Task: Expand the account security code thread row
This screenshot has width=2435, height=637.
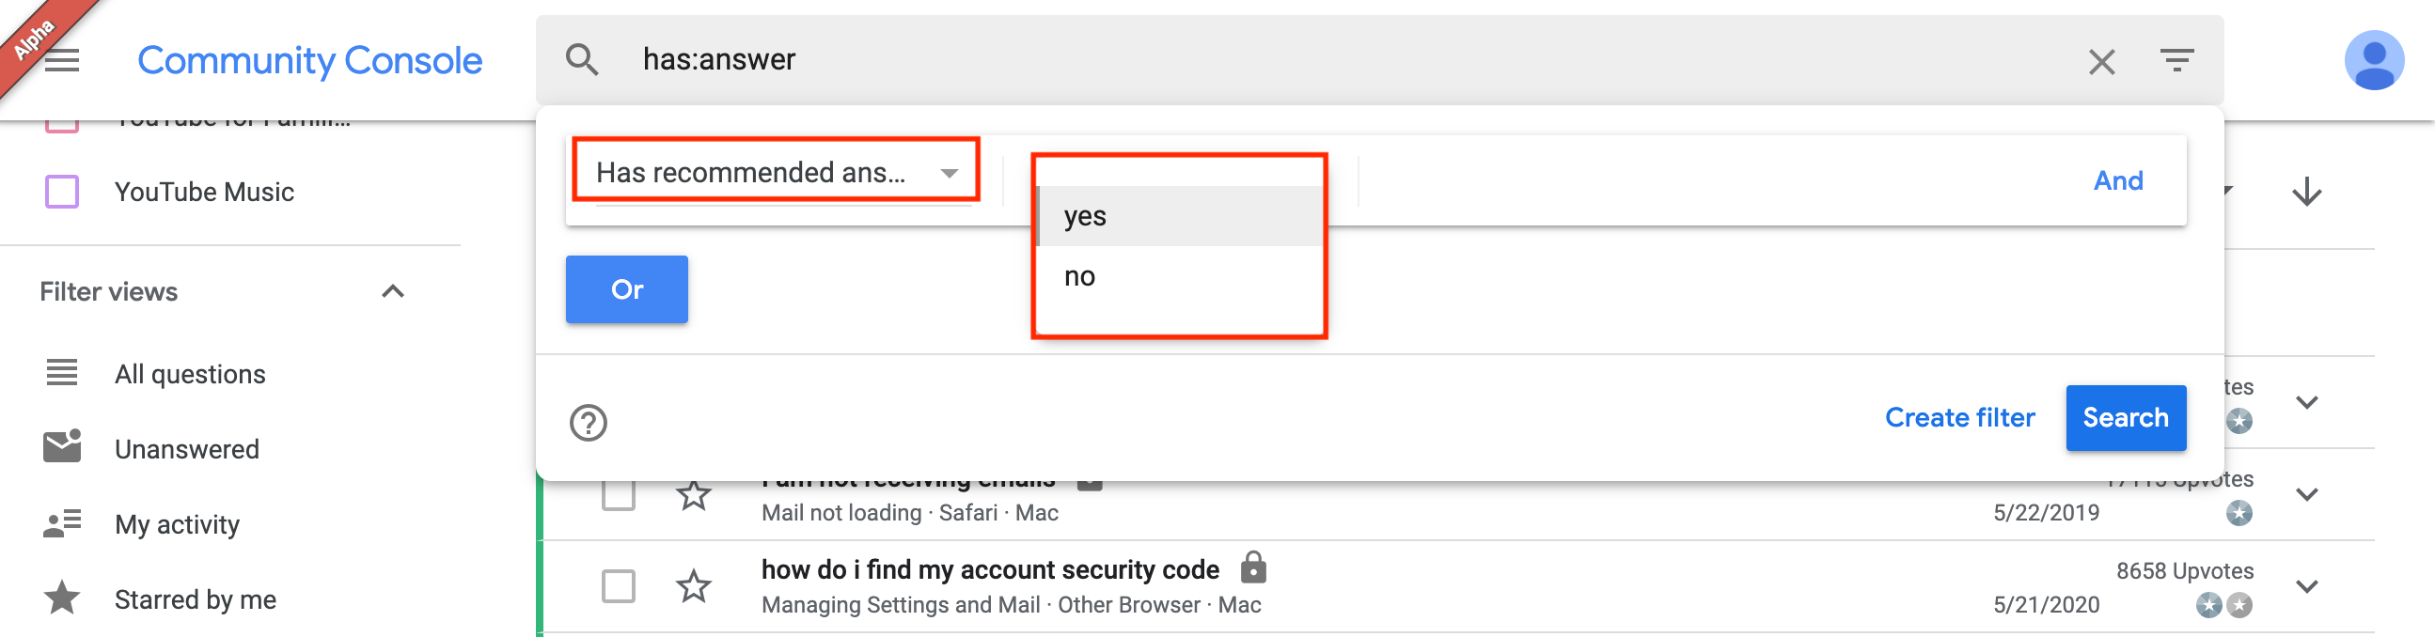Action: [x=2306, y=586]
